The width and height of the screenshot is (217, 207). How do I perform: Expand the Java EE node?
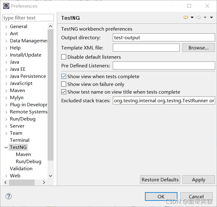(6, 70)
